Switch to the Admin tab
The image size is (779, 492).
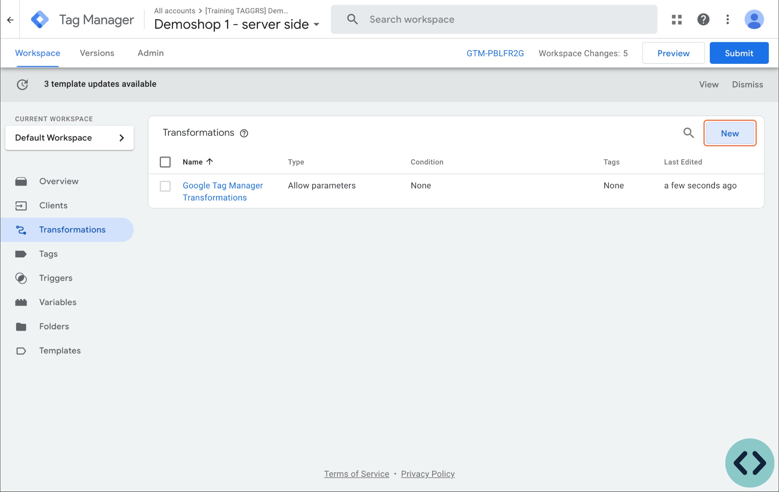pyautogui.click(x=151, y=53)
